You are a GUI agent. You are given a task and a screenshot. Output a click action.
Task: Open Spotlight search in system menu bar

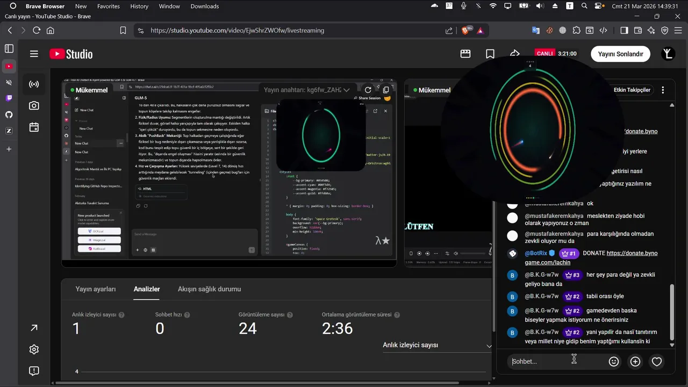click(x=584, y=6)
